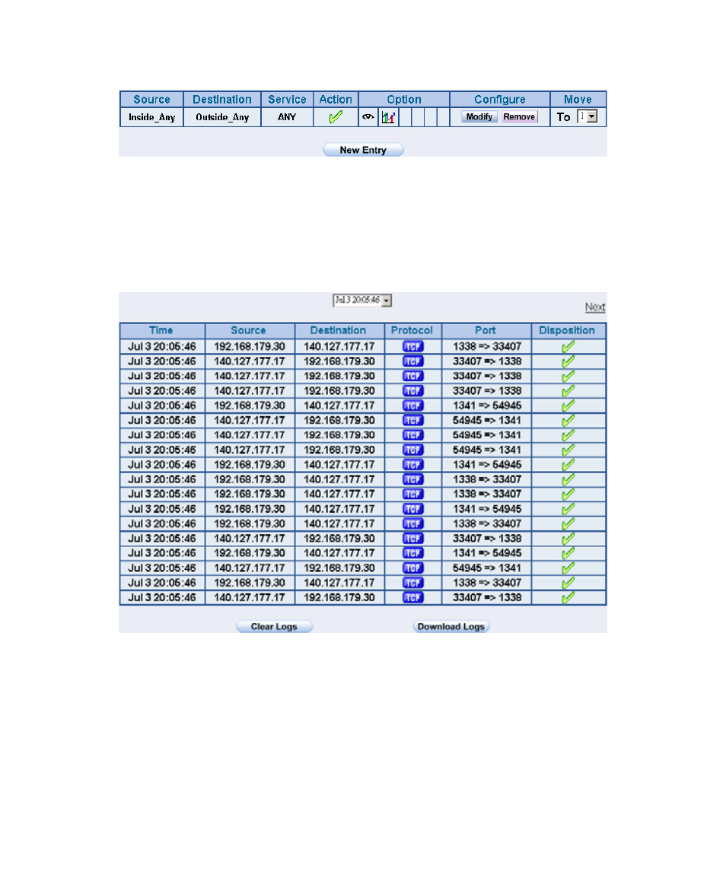Click the Action column header
Image resolution: width=726 pixels, height=878 pixels.
pyautogui.click(x=336, y=100)
